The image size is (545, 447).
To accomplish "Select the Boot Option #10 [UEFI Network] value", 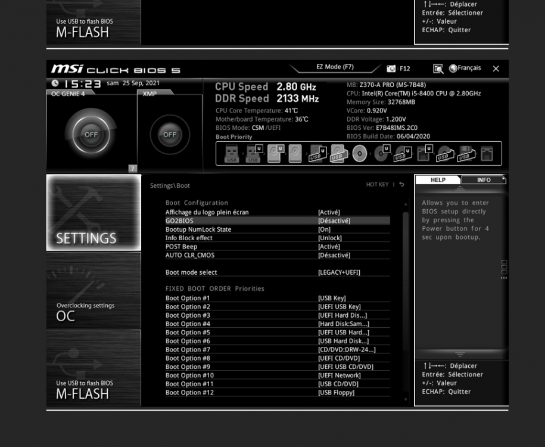I will (340, 375).
